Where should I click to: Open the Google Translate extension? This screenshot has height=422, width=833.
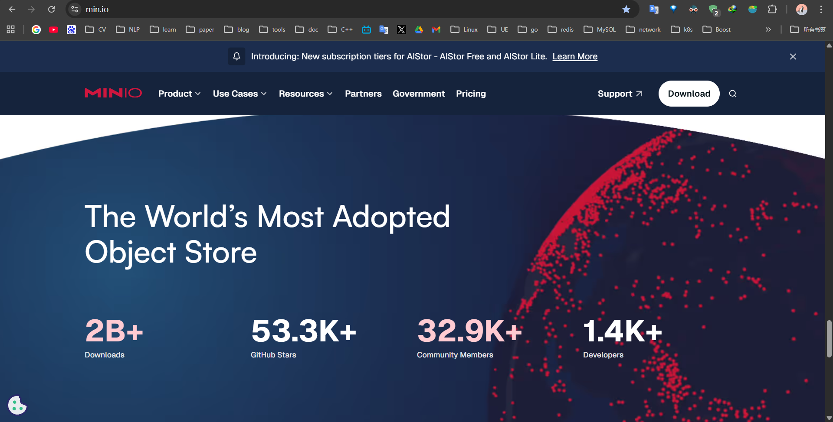(x=654, y=9)
